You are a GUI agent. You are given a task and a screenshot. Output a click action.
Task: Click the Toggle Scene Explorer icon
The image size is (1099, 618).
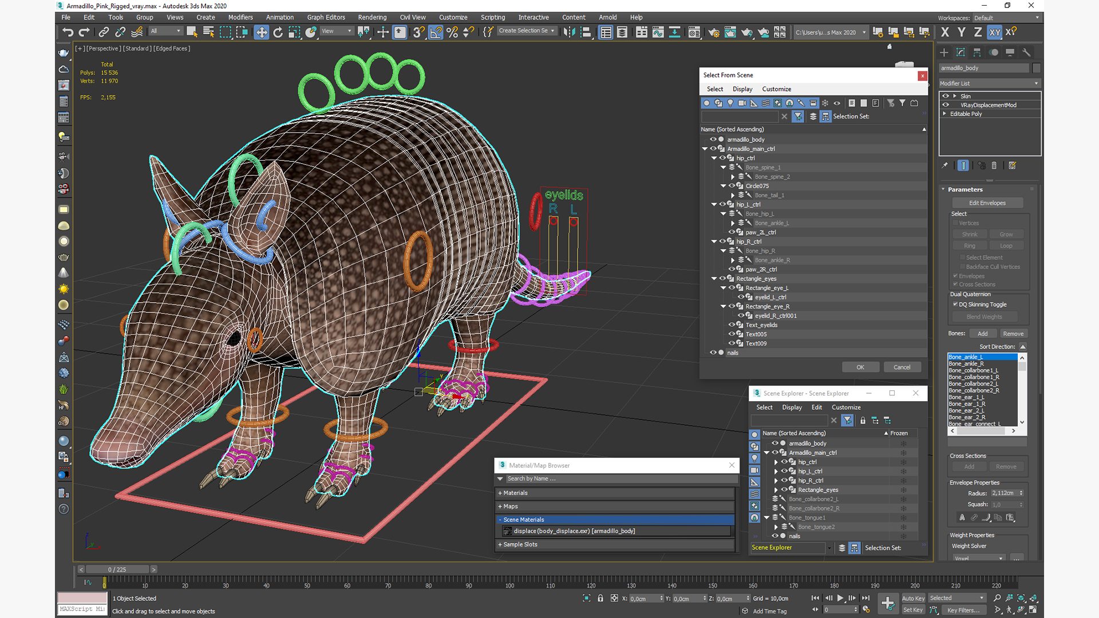606,32
